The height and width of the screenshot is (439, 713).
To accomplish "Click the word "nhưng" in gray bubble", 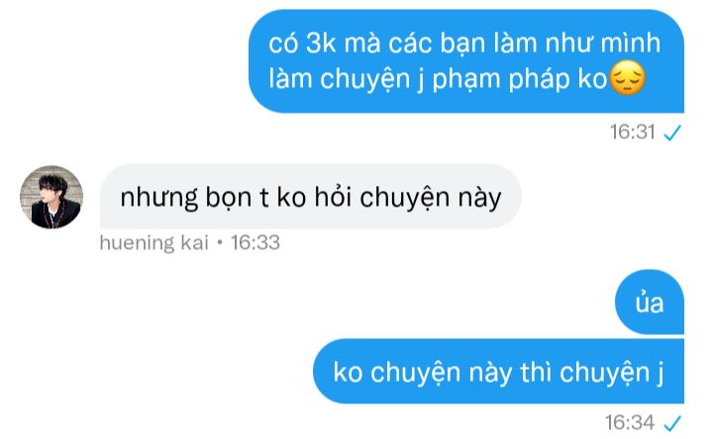I will click(x=159, y=199).
